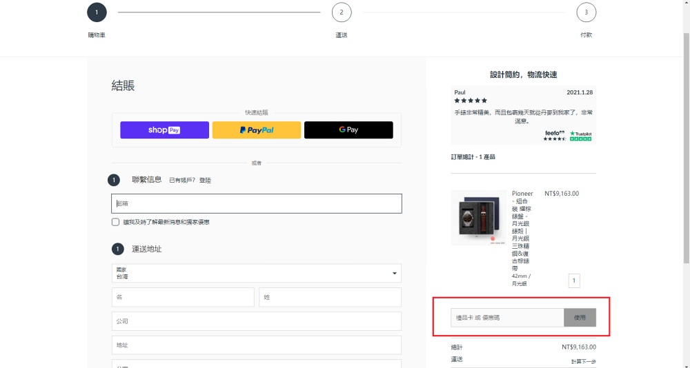Click the review date 2021.1.28
Viewport: 690px width, 368px height.
pos(580,92)
